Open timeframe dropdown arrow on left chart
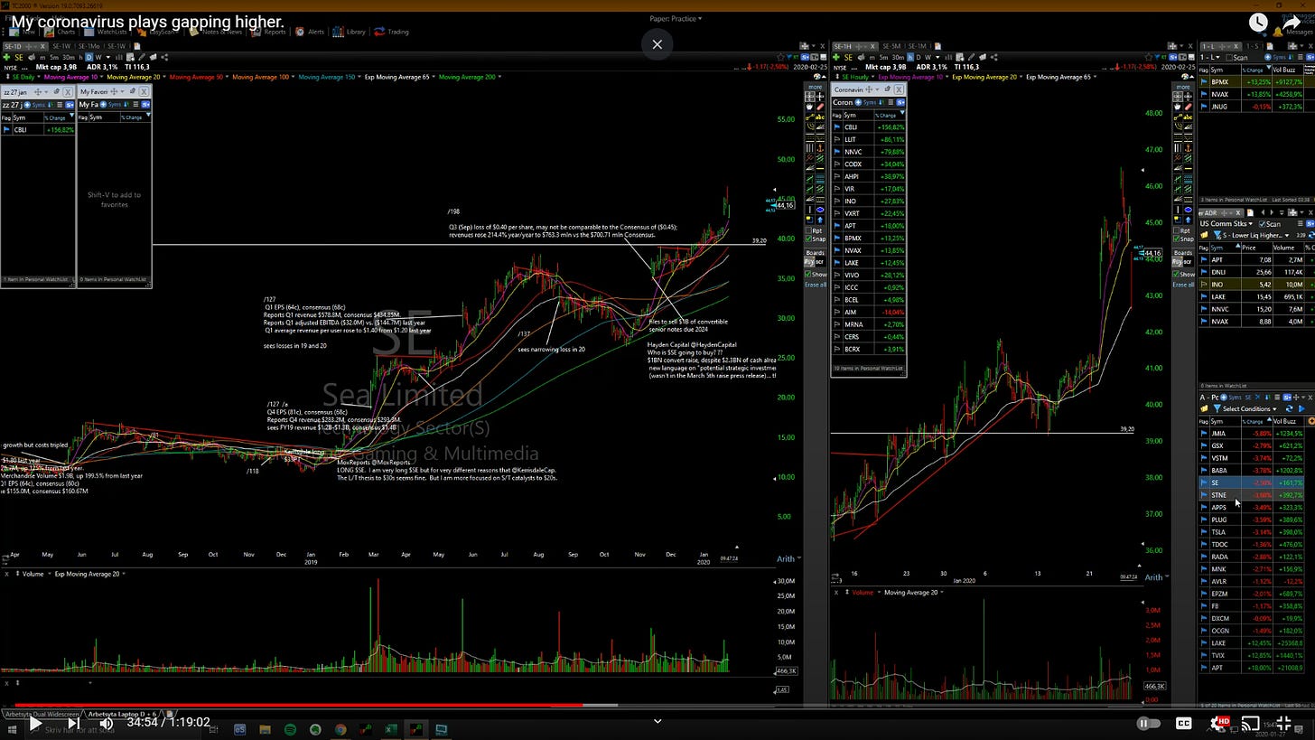The image size is (1315, 740). point(108,57)
